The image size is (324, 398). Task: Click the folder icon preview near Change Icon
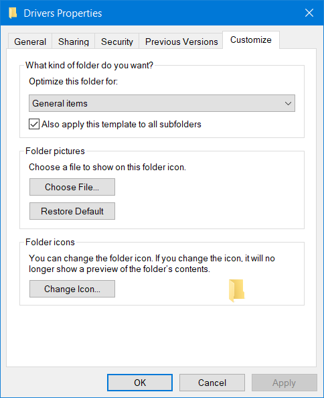click(236, 291)
